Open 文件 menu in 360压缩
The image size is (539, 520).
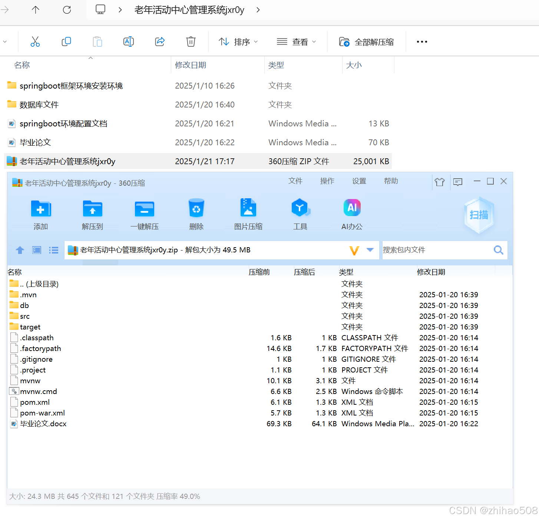(295, 181)
